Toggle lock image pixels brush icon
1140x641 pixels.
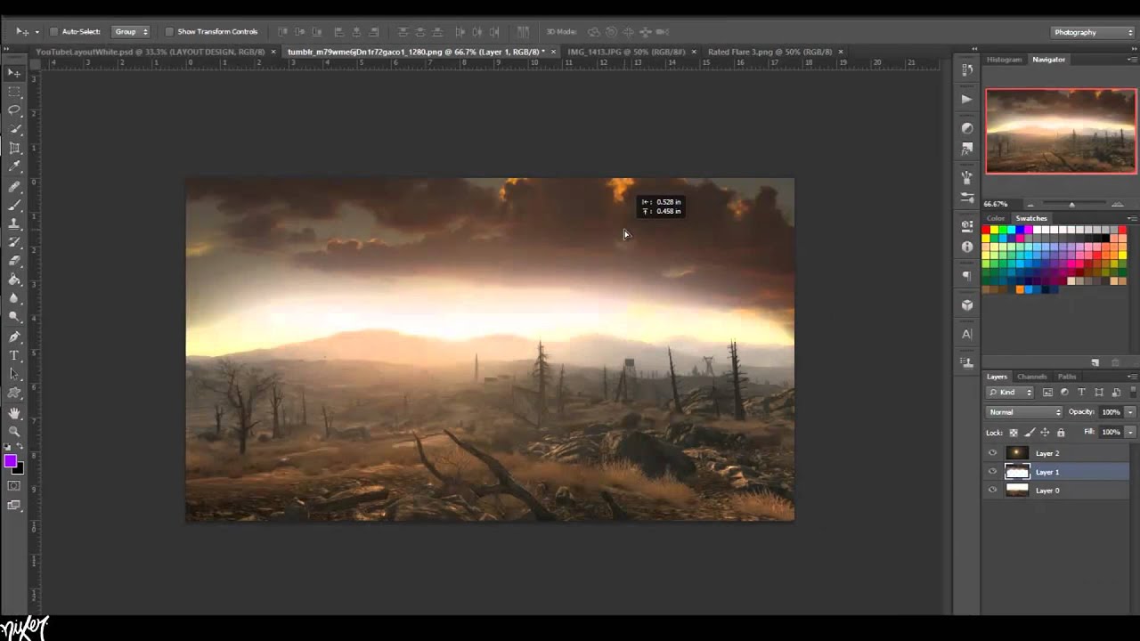(1030, 433)
